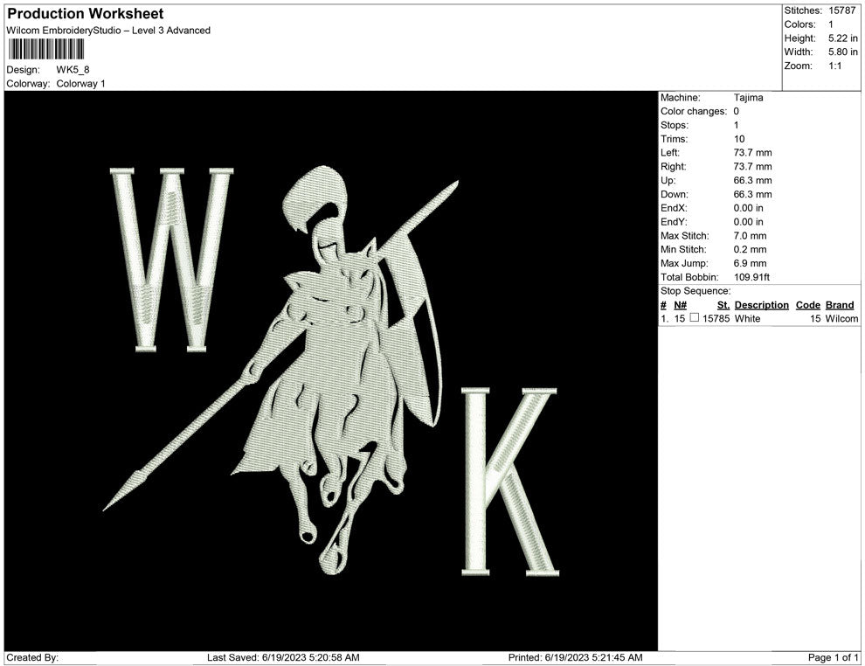Click the Zoom 1:1 value
Viewport: 865px width, 666px height.
834,66
